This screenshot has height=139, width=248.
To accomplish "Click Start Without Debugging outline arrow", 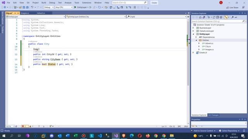I will click(90, 7).
